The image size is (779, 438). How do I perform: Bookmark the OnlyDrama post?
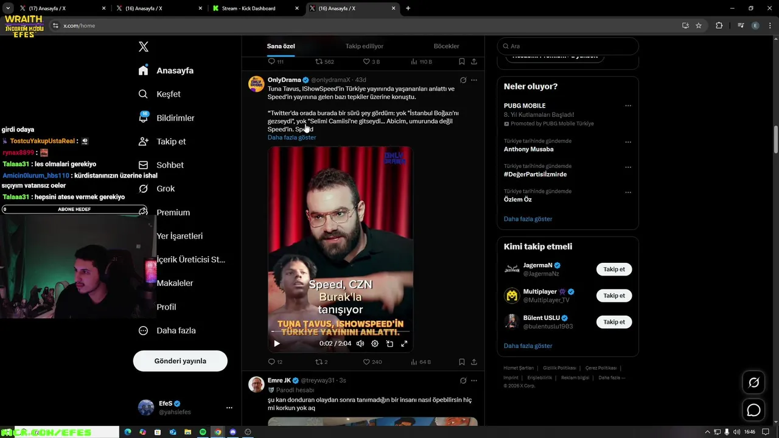(x=462, y=361)
